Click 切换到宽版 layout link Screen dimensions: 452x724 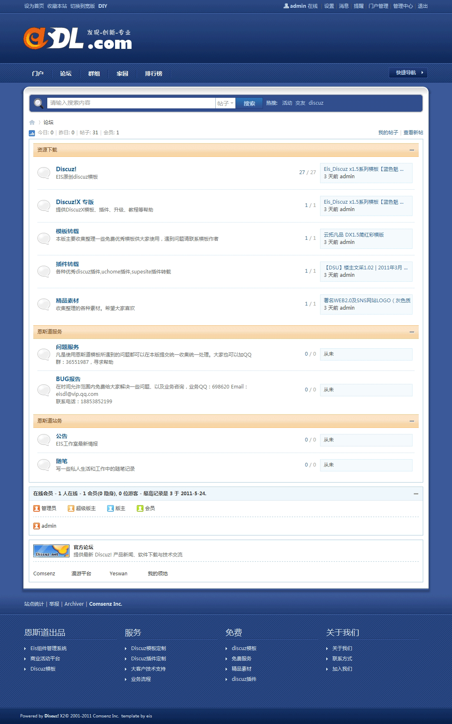tap(83, 6)
